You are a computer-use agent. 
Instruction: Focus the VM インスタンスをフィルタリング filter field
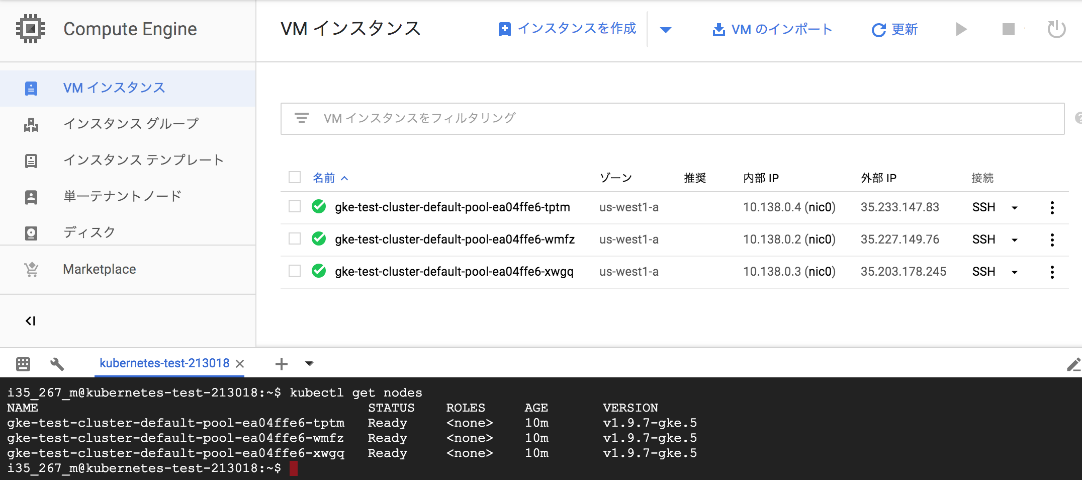(x=672, y=119)
